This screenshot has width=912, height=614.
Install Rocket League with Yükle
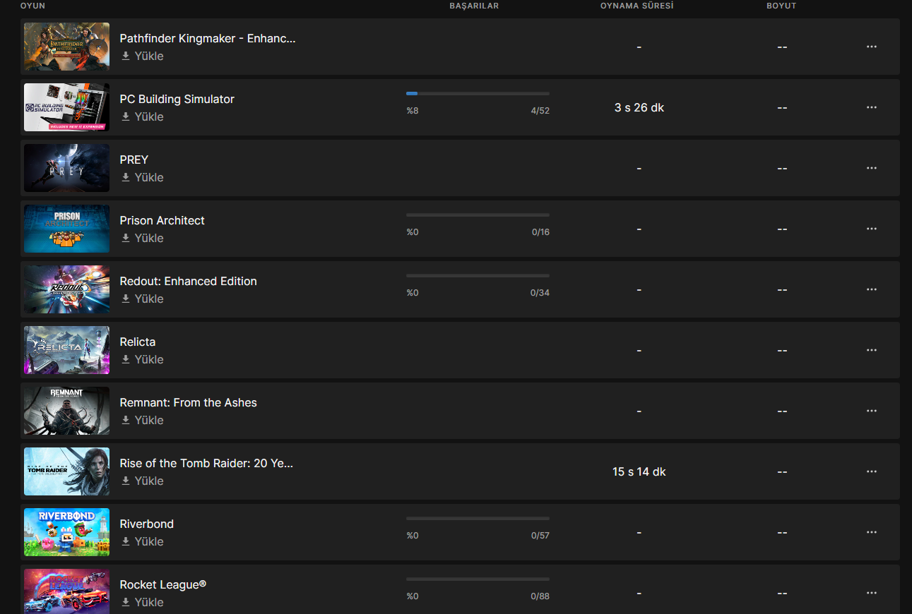click(x=142, y=602)
